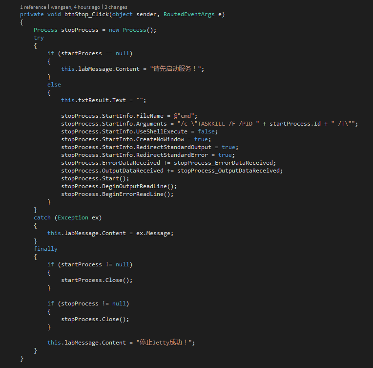Image resolution: width=373 pixels, height=368 pixels.
Task: Click the 'stopProcess.Start();' call
Action: (x=95, y=179)
